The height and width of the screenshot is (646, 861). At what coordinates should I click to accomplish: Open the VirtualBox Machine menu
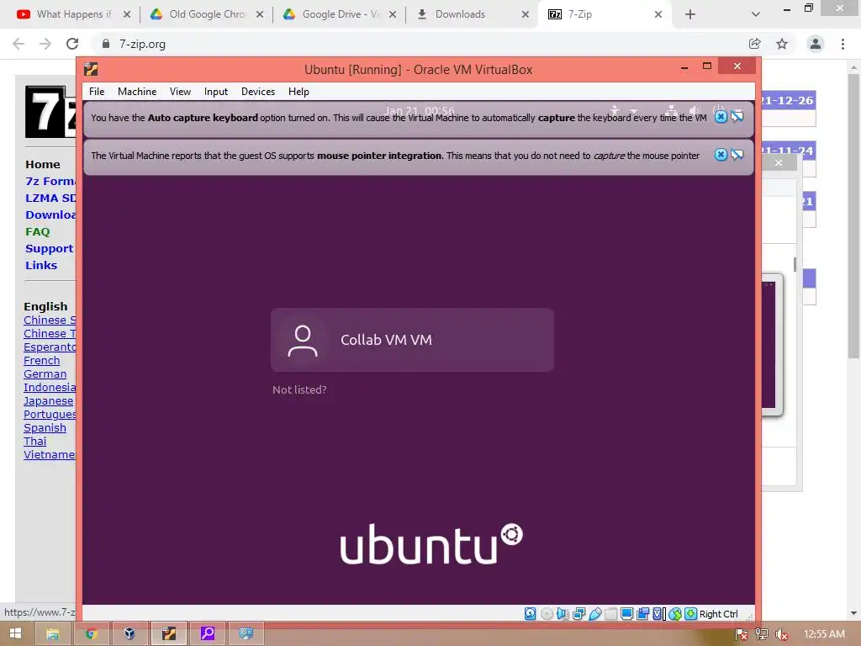point(137,92)
